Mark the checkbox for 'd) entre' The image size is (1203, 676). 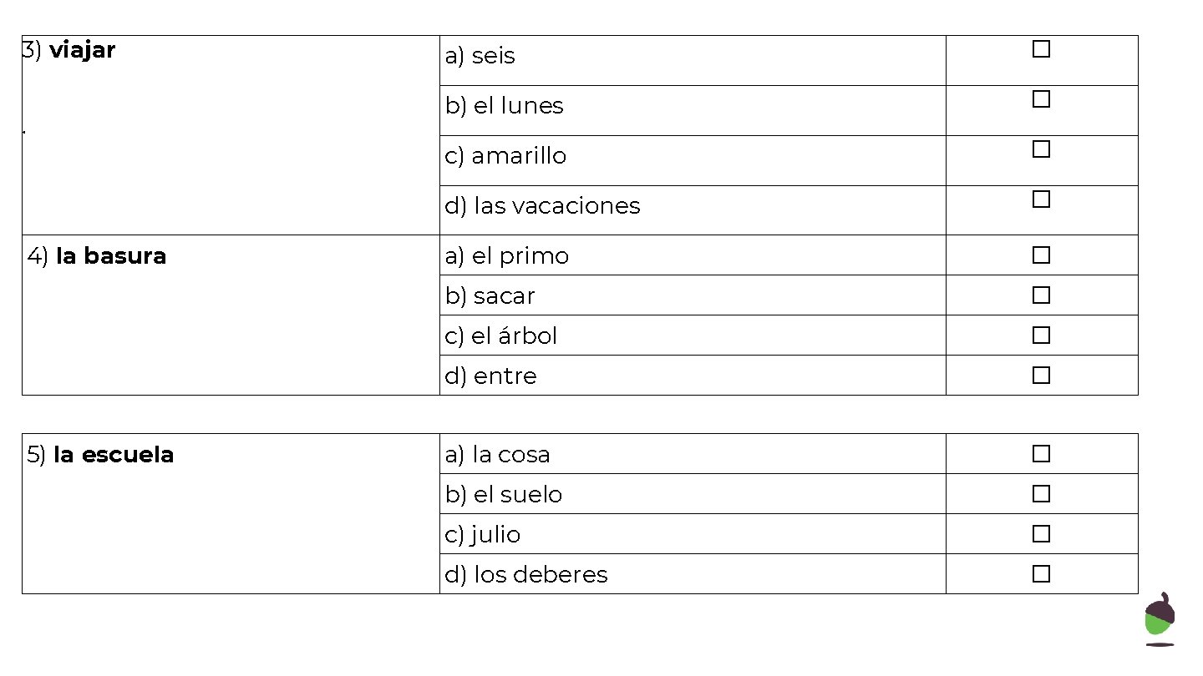point(1041,376)
